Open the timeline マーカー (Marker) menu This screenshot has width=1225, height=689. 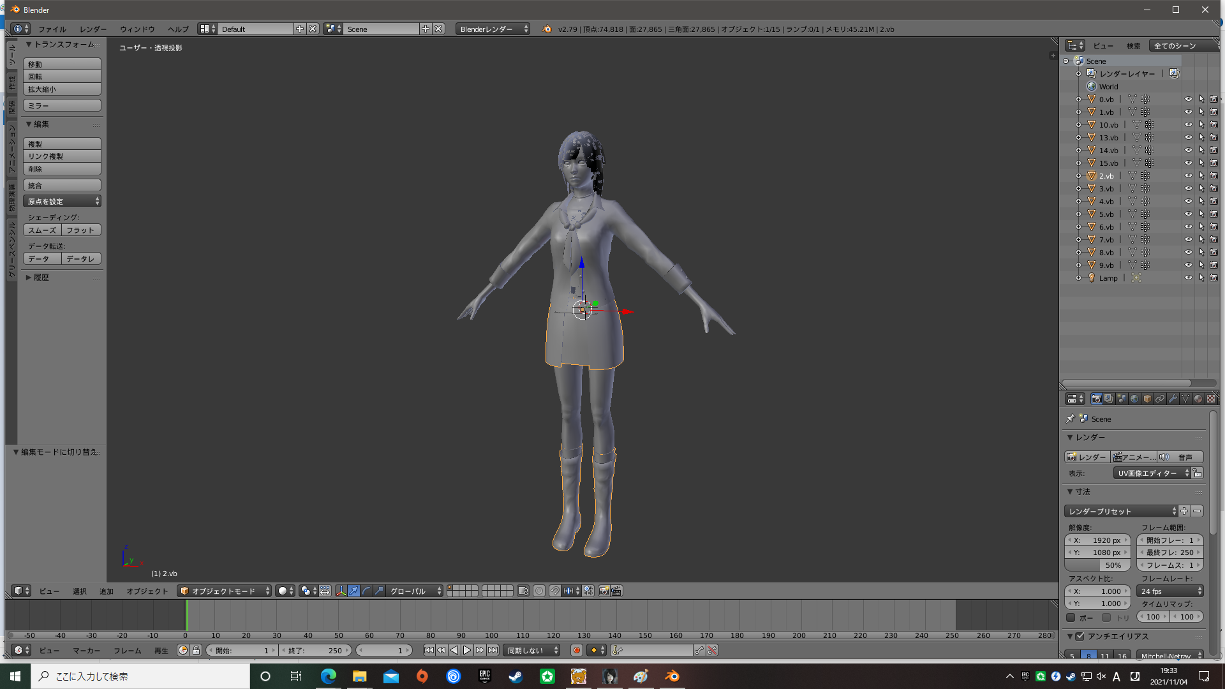pos(86,650)
